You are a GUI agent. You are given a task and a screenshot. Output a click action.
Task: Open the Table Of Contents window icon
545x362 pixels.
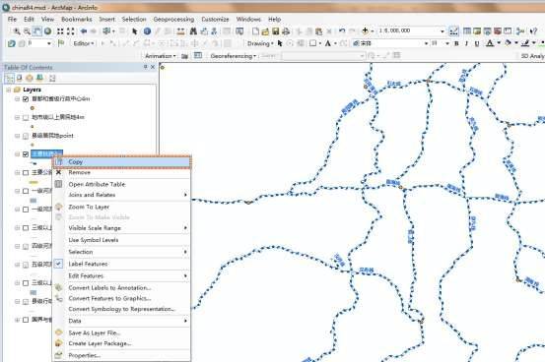pyautogui.click(x=467, y=31)
